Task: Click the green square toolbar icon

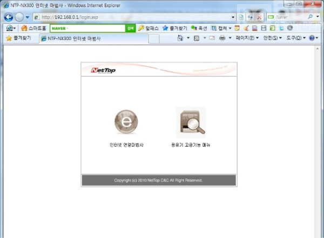Action: point(272,28)
